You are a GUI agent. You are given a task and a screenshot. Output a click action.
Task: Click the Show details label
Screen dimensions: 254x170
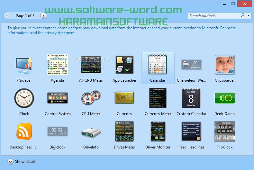pos(26,162)
